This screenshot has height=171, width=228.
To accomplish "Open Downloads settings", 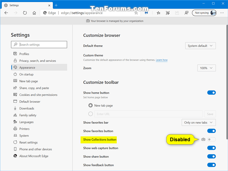I will point(39,108).
